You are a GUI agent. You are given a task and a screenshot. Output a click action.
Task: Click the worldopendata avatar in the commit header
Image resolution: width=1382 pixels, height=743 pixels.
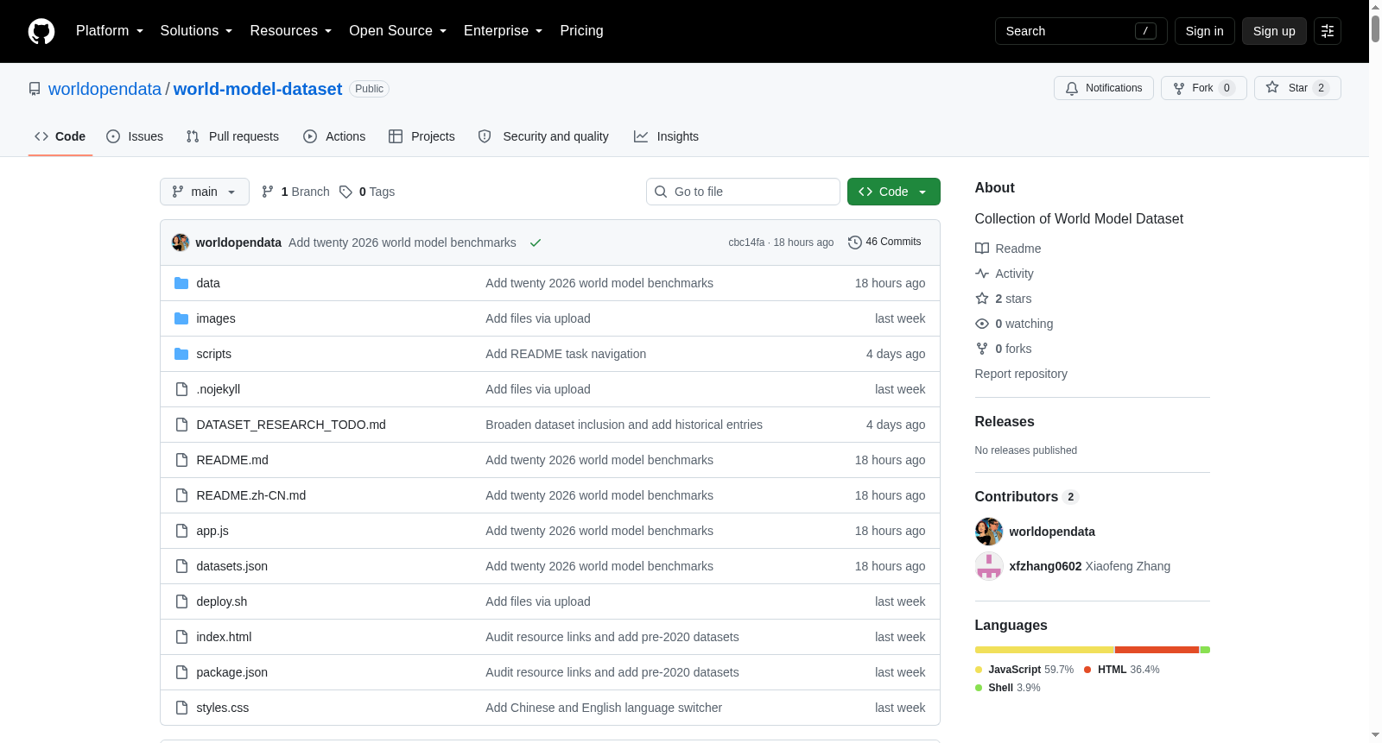(181, 242)
